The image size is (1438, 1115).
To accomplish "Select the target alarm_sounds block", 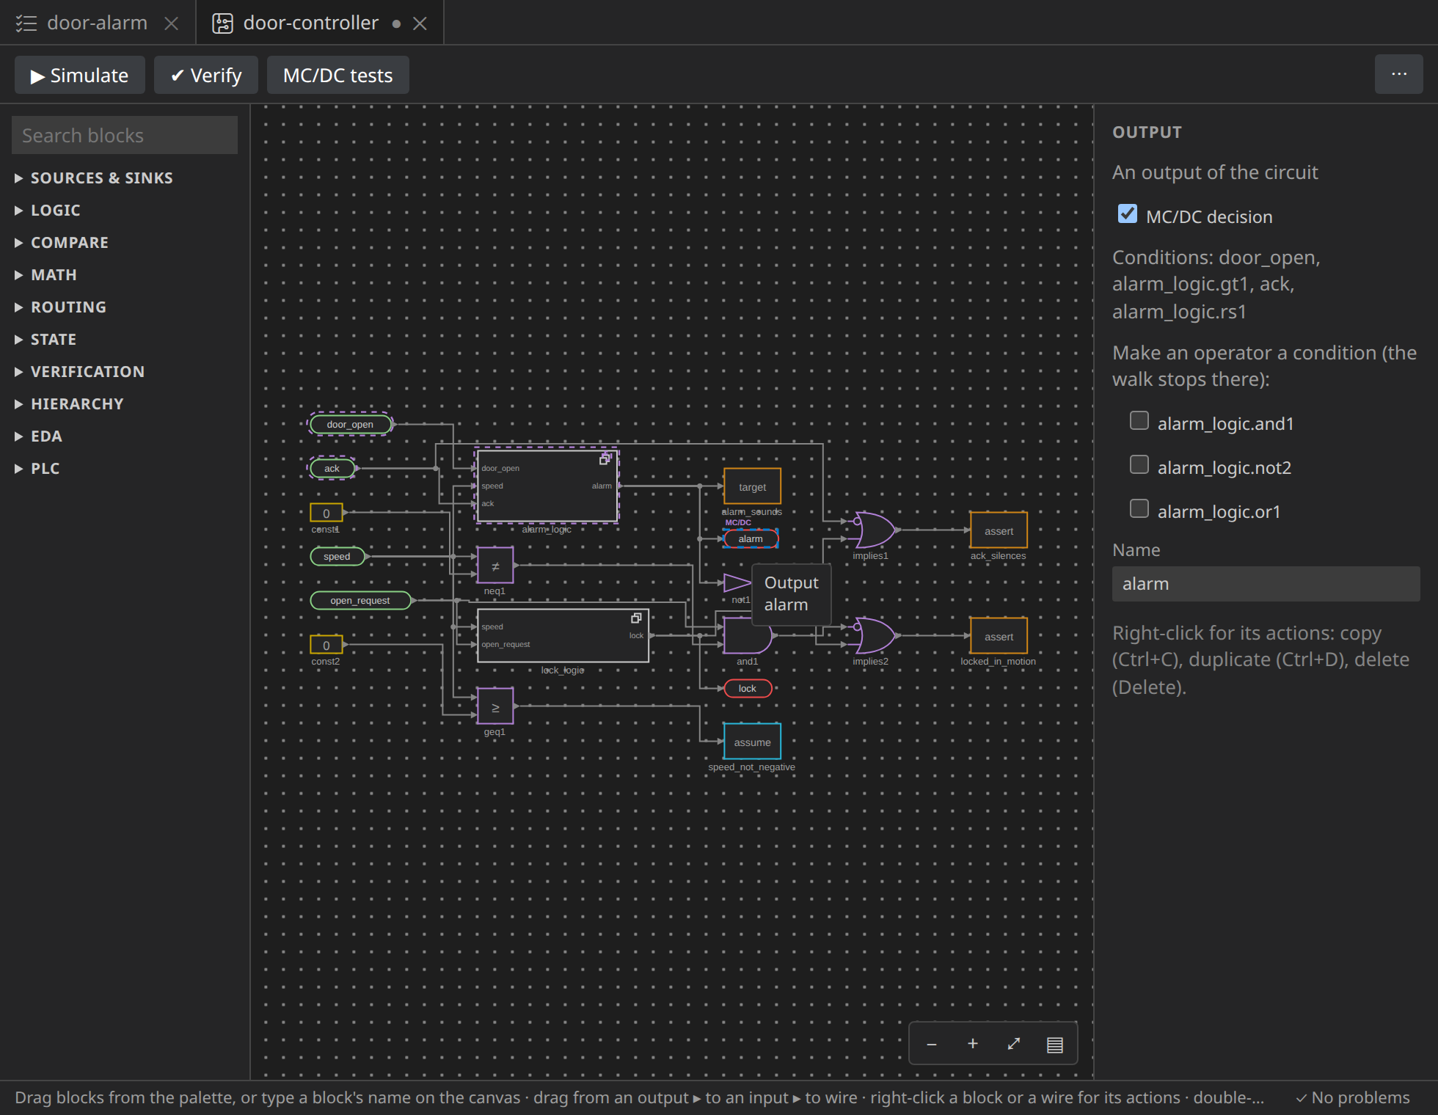I will click(x=753, y=486).
